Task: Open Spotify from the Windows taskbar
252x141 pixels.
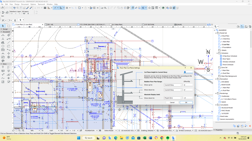Action: [168, 138]
